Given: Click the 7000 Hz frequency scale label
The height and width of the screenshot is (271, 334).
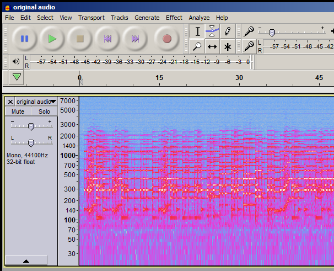Looking at the screenshot, I should pyautogui.click(x=68, y=100).
